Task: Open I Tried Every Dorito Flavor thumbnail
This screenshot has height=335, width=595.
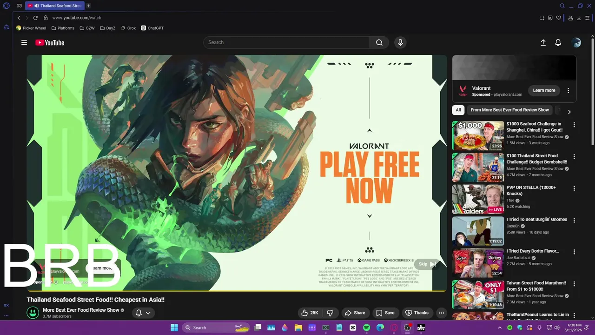Action: [x=478, y=262]
